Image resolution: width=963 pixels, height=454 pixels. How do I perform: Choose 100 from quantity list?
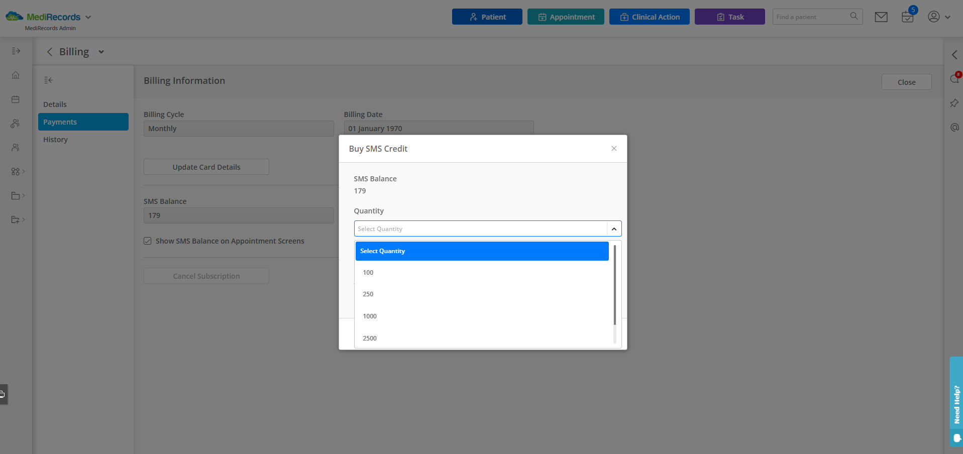(482, 273)
